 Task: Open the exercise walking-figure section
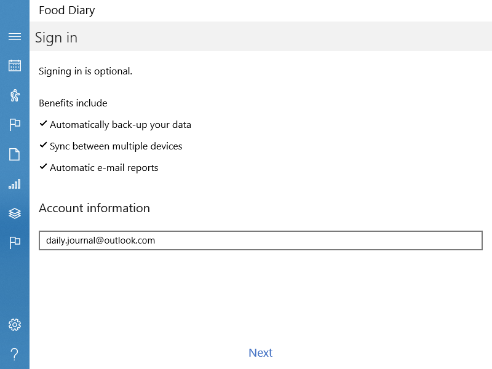click(15, 95)
